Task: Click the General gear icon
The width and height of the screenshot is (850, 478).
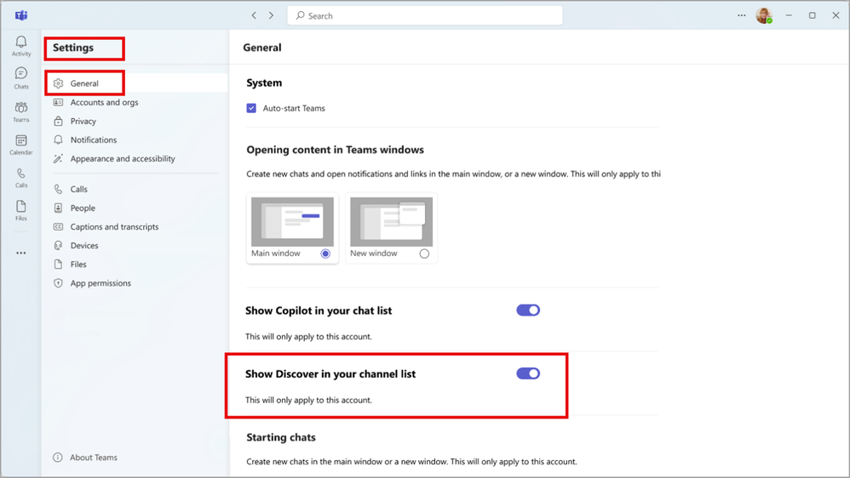Action: click(x=59, y=83)
